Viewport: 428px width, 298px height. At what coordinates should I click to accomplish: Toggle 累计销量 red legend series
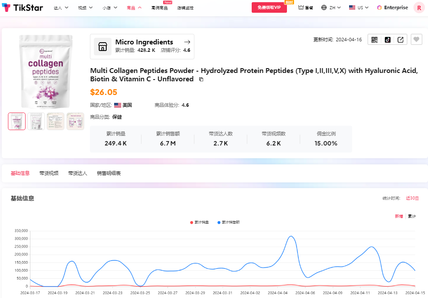point(199,222)
